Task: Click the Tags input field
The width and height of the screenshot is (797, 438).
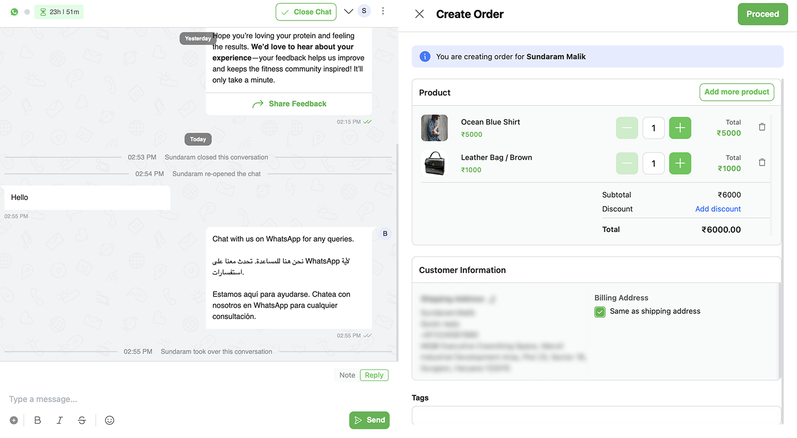Action: click(x=596, y=415)
